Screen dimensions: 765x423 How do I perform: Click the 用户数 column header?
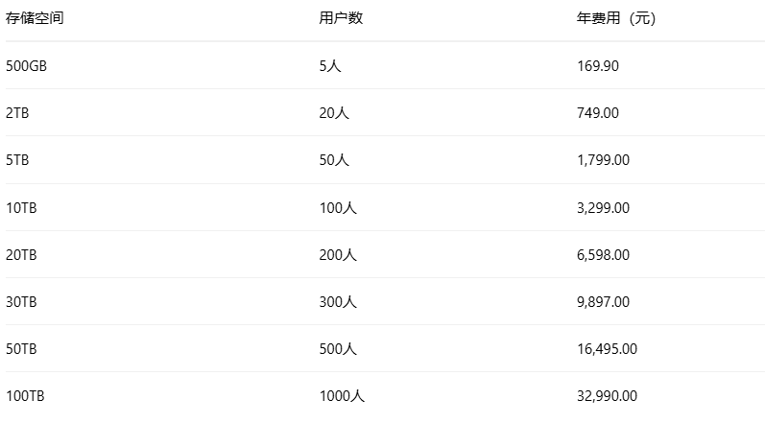coord(341,18)
